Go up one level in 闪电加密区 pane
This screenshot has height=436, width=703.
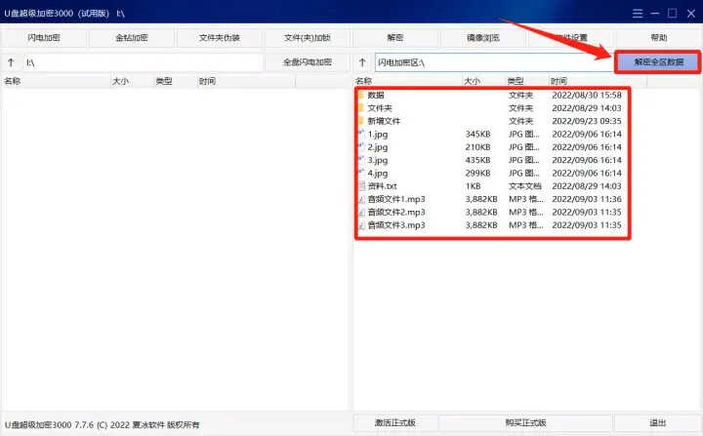(362, 62)
